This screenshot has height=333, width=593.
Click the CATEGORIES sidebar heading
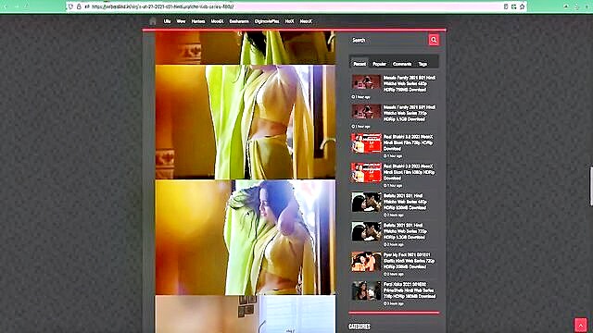click(x=360, y=327)
